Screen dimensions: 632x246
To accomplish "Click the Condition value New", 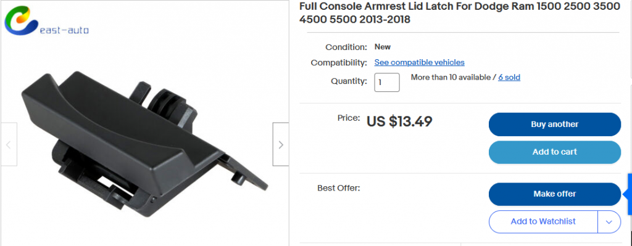I will click(383, 47).
